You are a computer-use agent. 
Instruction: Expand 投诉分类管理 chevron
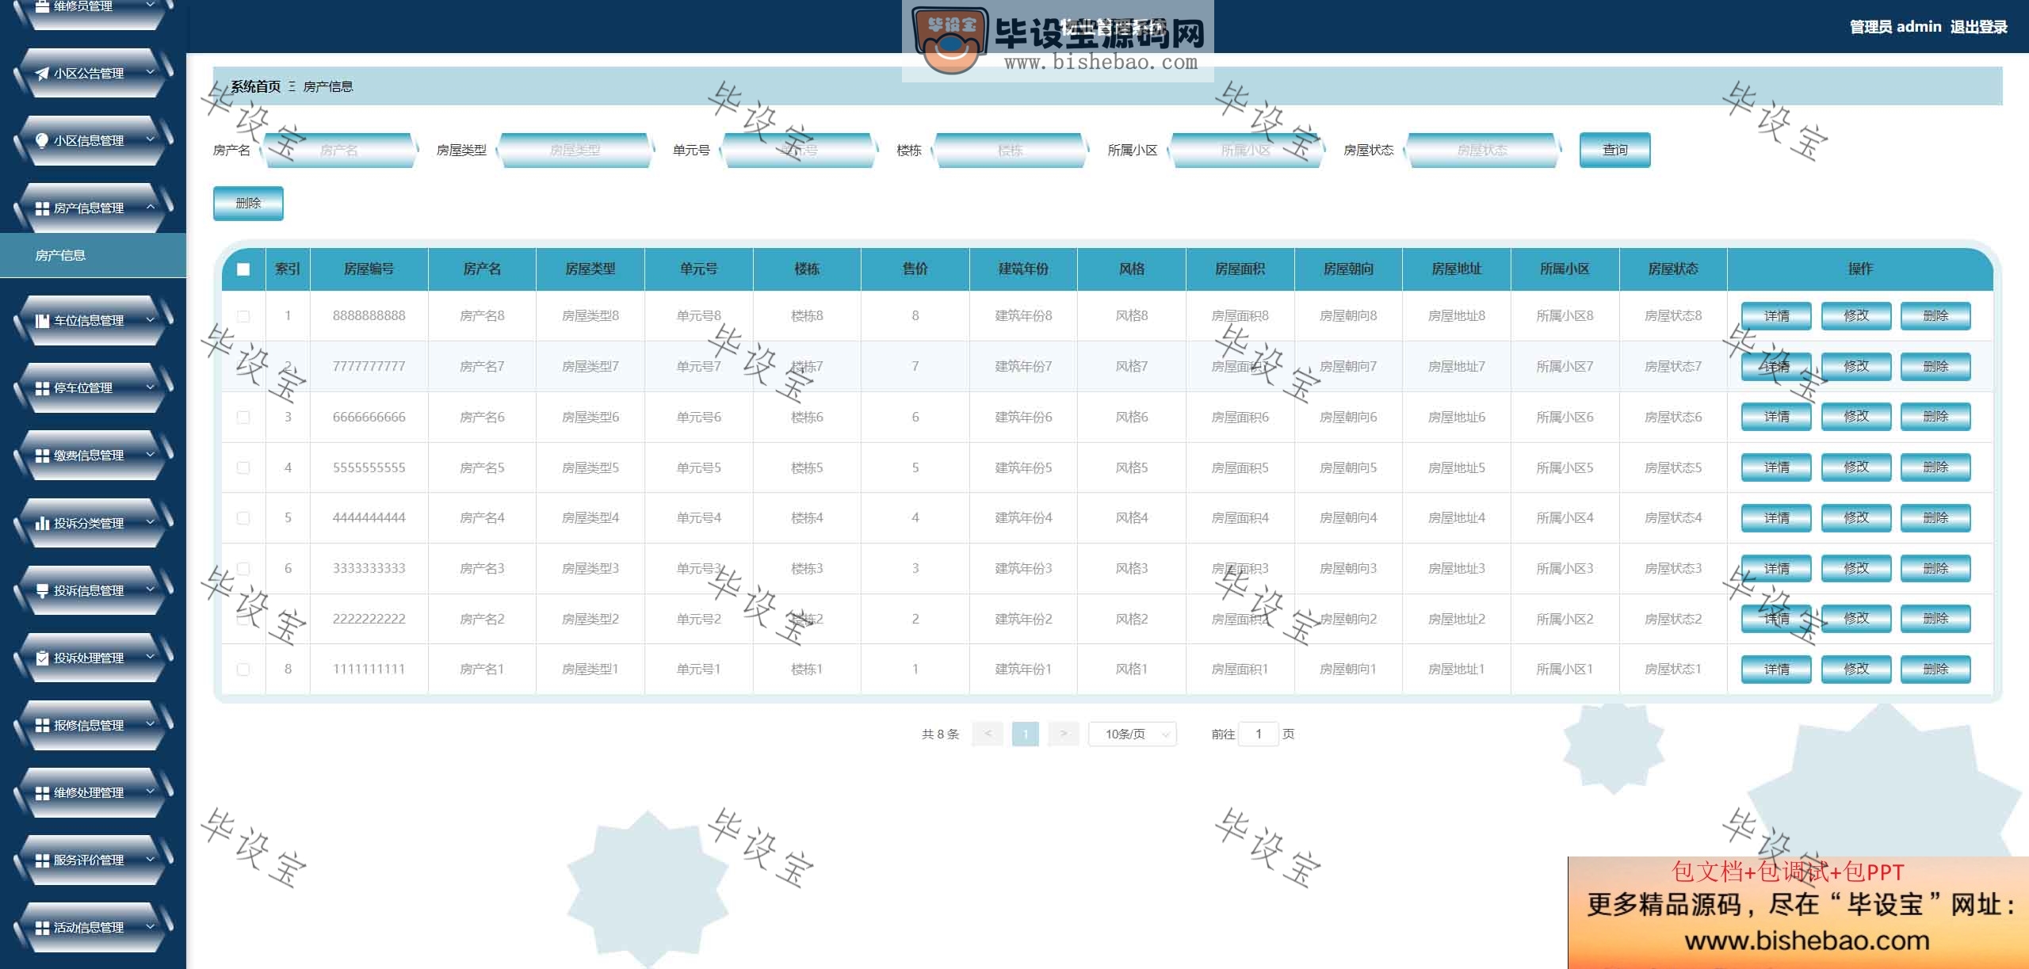151,522
